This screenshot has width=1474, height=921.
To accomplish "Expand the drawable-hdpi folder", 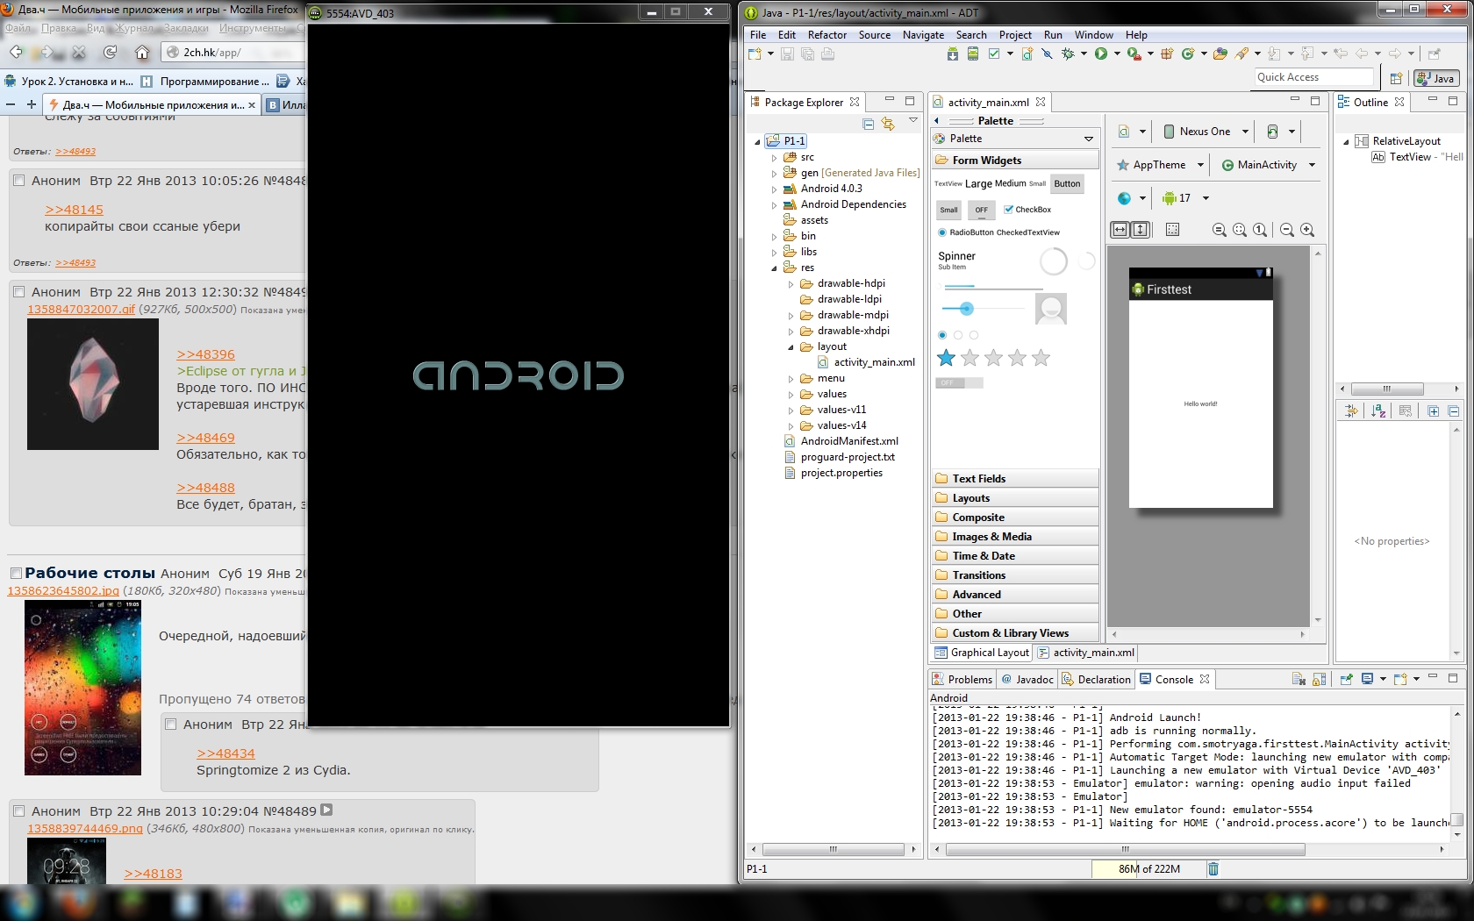I will 791,284.
